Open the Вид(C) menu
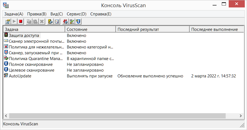 [x=57, y=14]
